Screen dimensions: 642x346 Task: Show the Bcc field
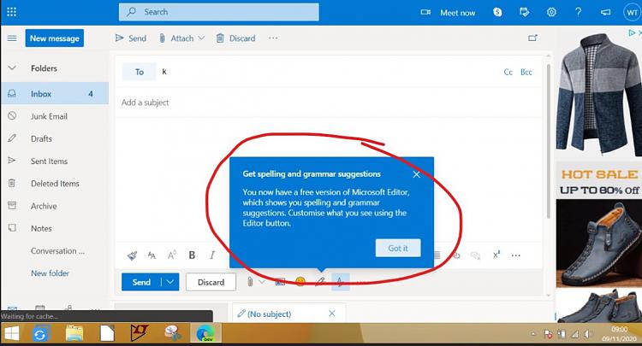point(526,72)
